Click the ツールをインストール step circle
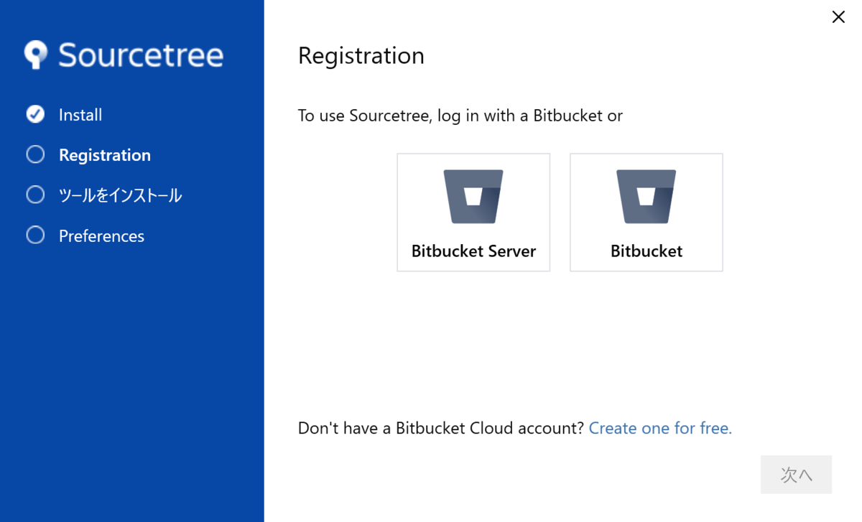Image resolution: width=862 pixels, height=522 pixels. 35,195
